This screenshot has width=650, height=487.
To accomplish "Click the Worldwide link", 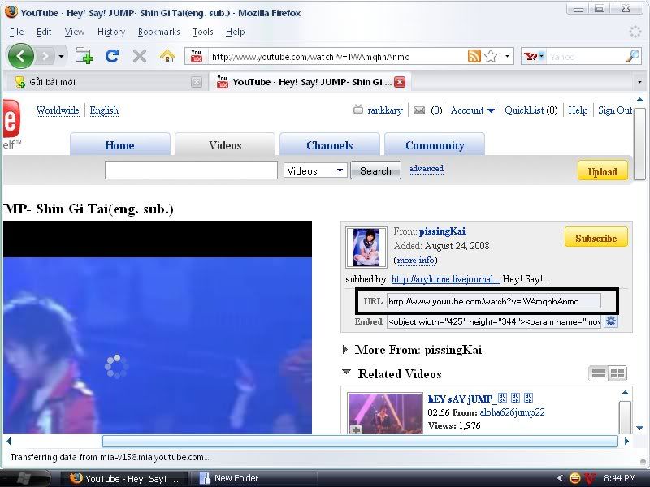I will pyautogui.click(x=58, y=110).
